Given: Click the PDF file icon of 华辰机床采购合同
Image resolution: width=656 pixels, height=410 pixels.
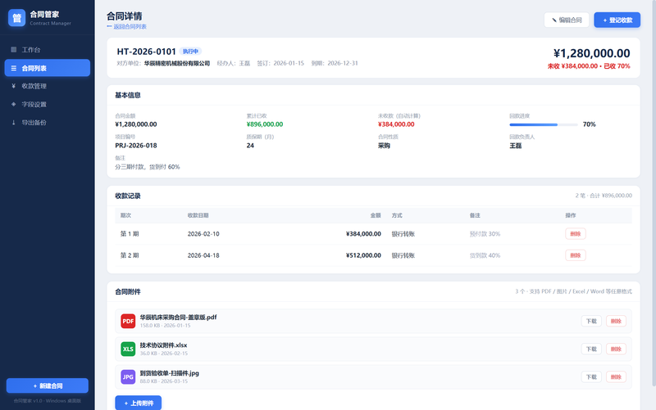Looking at the screenshot, I should [x=128, y=321].
